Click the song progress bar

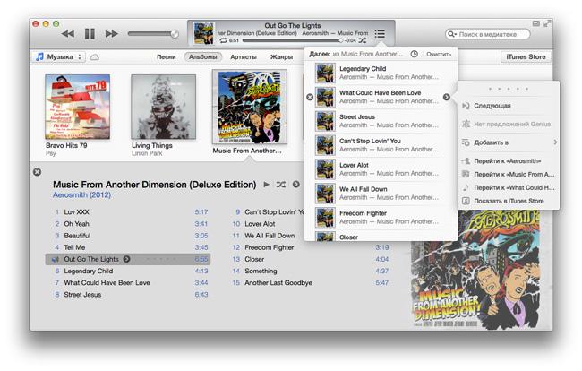(x=291, y=40)
